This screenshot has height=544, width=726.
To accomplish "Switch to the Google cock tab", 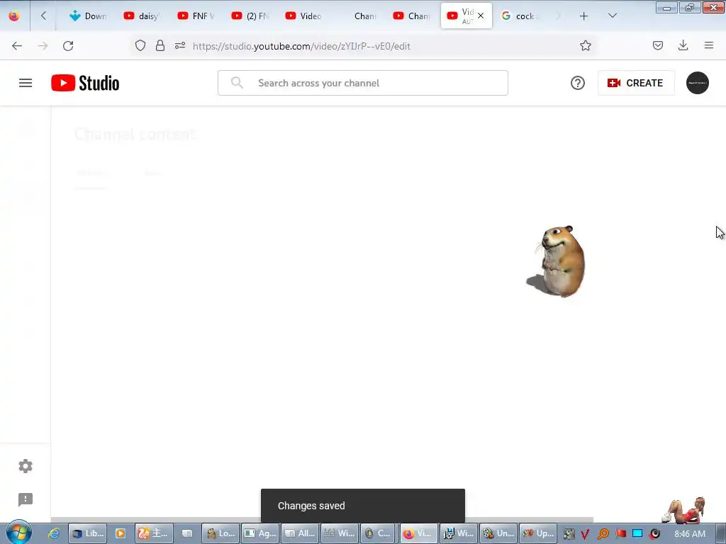I will click(520, 16).
